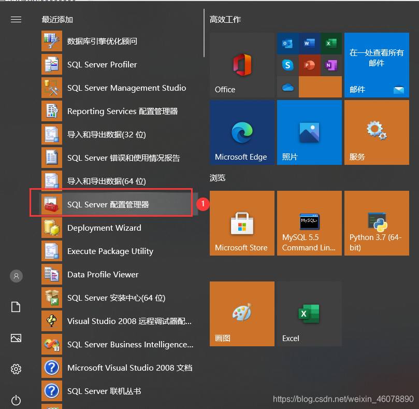Screen dimensions: 419x409
Task: Open Microsoft Visual Studio 2008 文档 help icon
Action: coord(52,368)
